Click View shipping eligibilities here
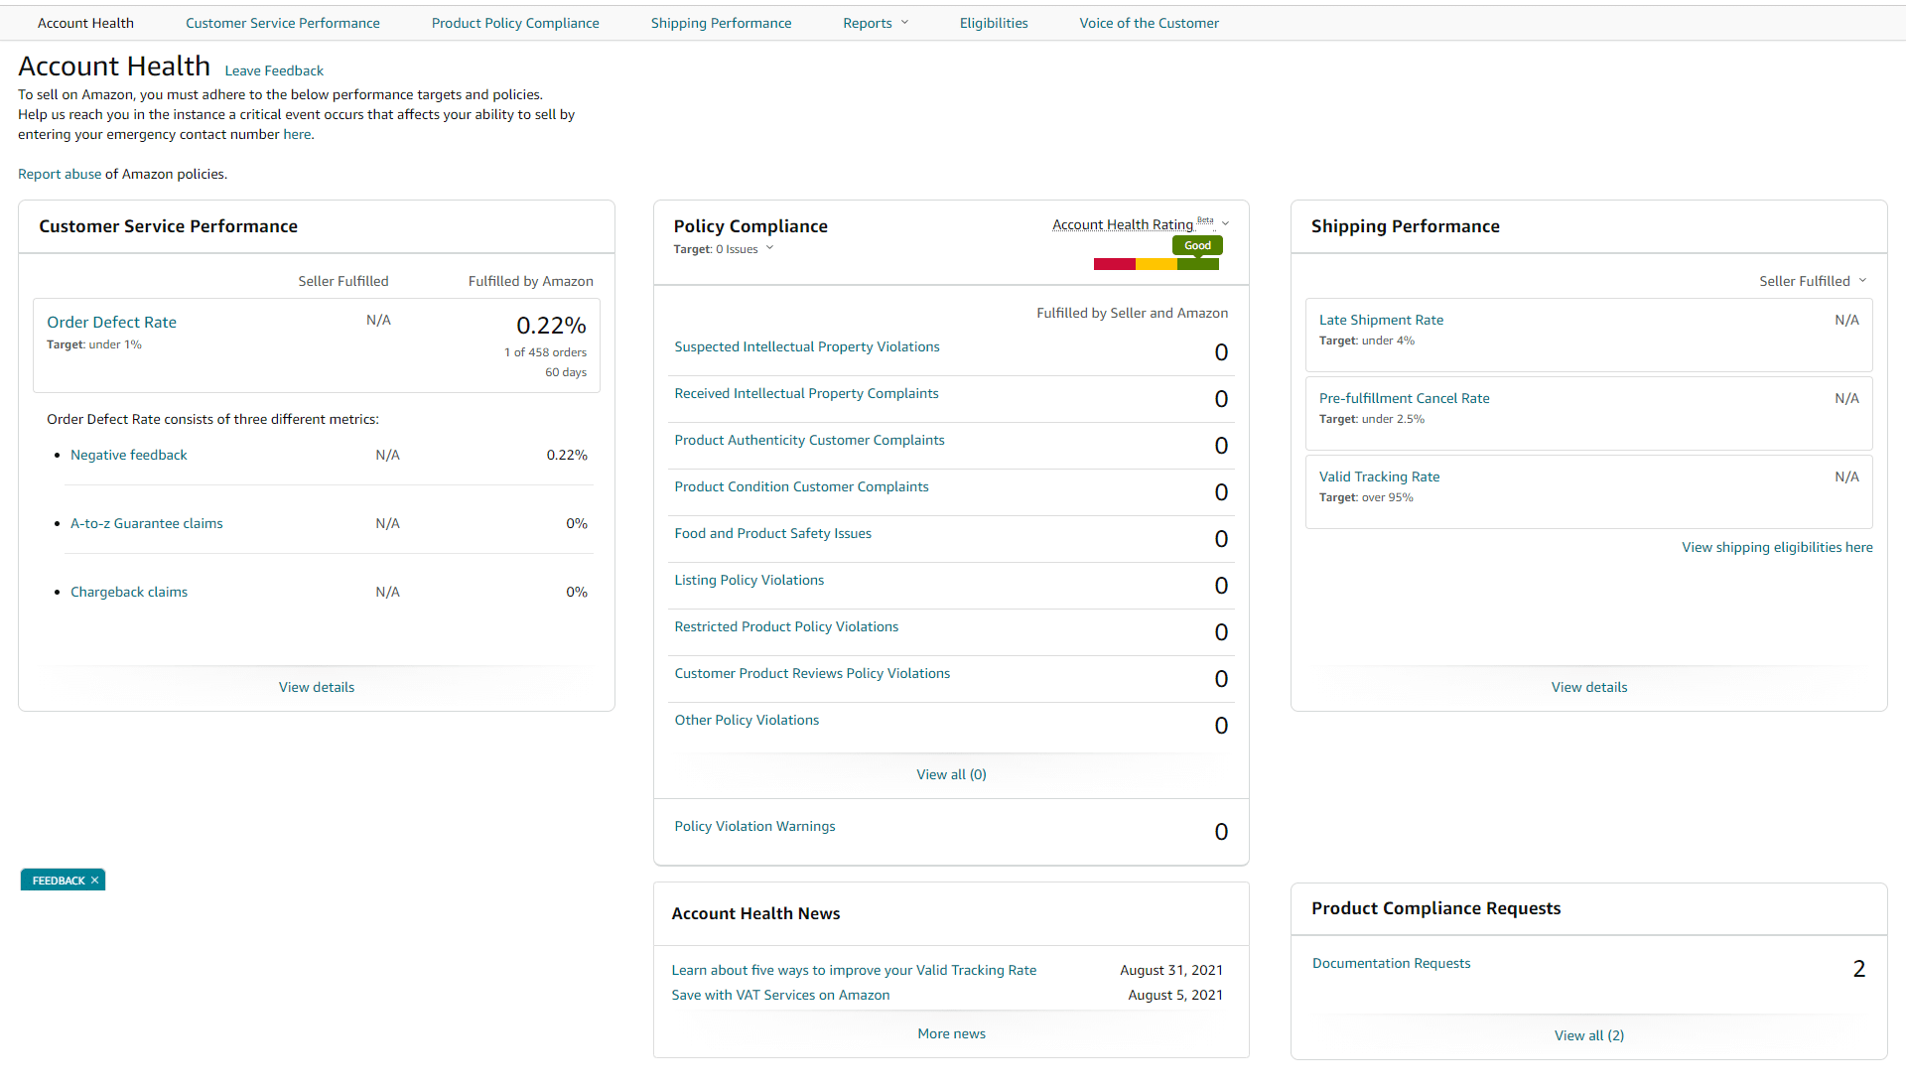Image resolution: width=1906 pixels, height=1087 pixels. coord(1777,547)
